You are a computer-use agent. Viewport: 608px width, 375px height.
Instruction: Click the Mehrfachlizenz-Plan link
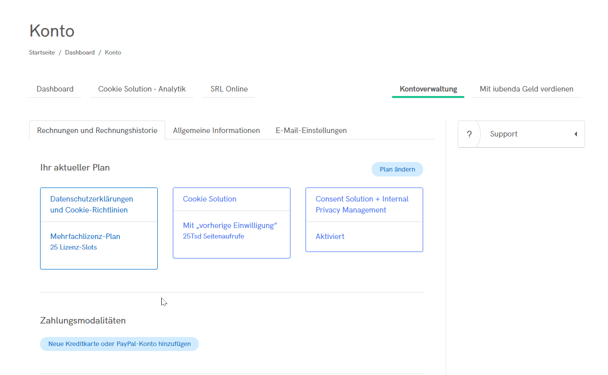(85, 236)
